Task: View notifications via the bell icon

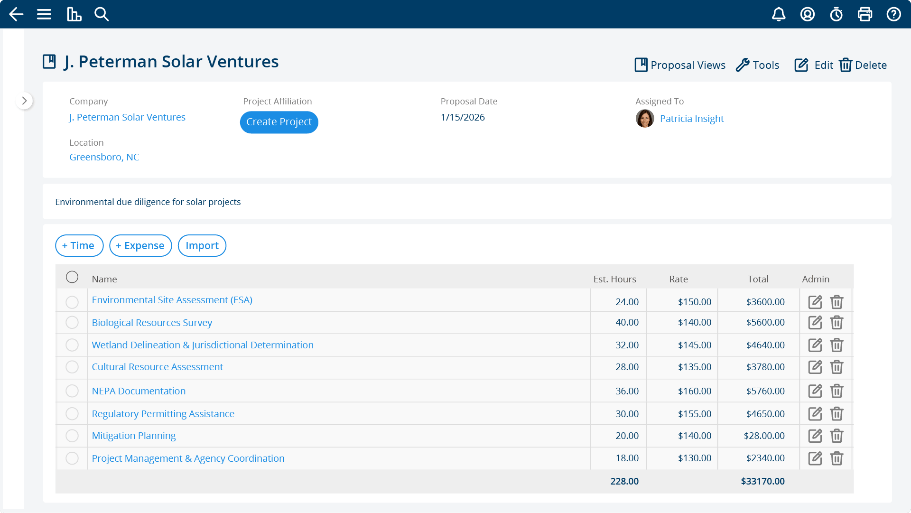Action: 779,14
